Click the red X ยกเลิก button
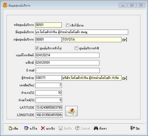Screen dimensions: 148x136 (x=48, y=128)
